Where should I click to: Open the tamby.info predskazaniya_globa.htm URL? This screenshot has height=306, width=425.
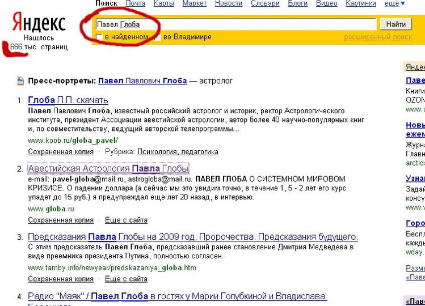(112, 268)
